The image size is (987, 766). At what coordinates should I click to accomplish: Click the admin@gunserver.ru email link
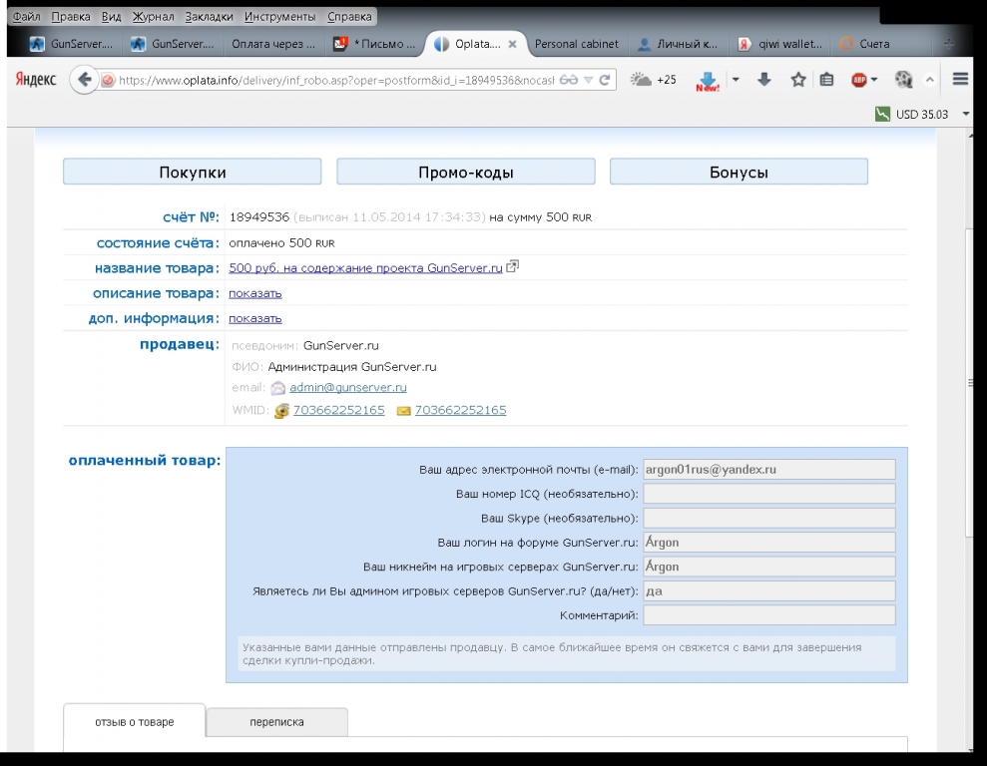click(347, 387)
